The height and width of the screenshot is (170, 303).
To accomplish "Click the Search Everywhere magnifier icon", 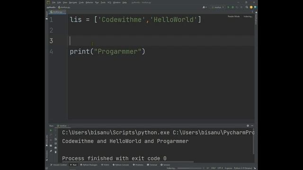I will (x=247, y=7).
